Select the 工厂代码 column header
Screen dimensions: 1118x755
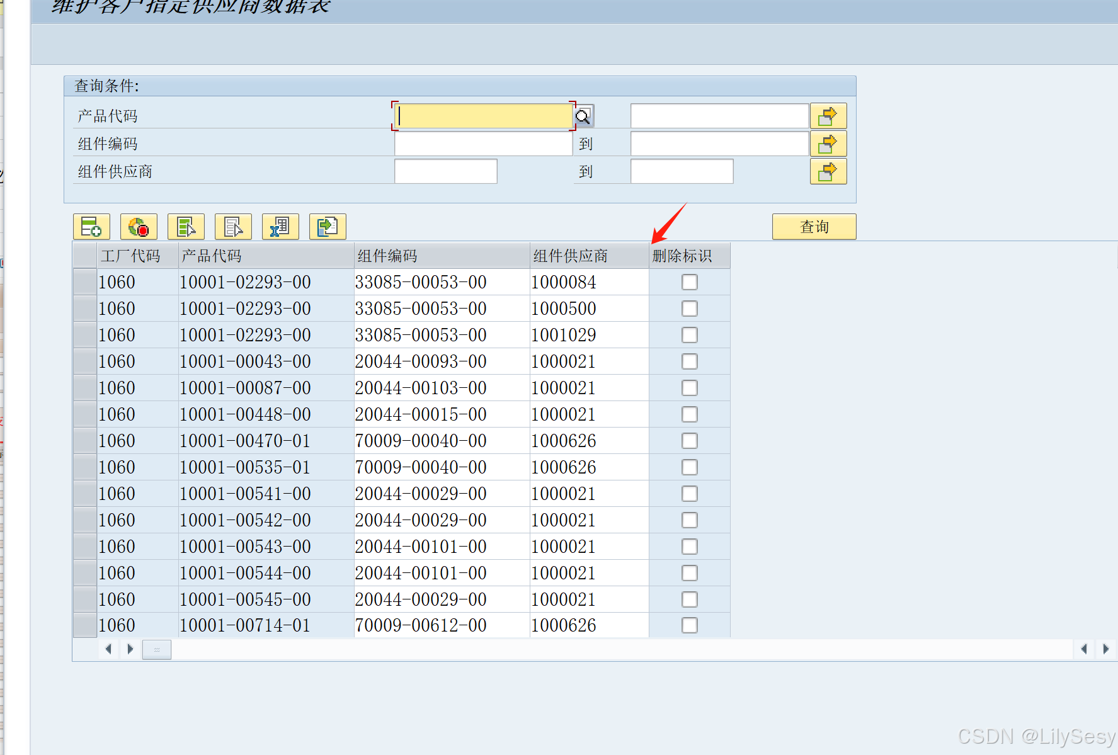pos(130,256)
